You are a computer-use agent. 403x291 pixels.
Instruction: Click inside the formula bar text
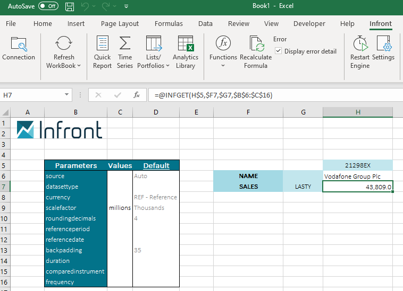pos(266,95)
